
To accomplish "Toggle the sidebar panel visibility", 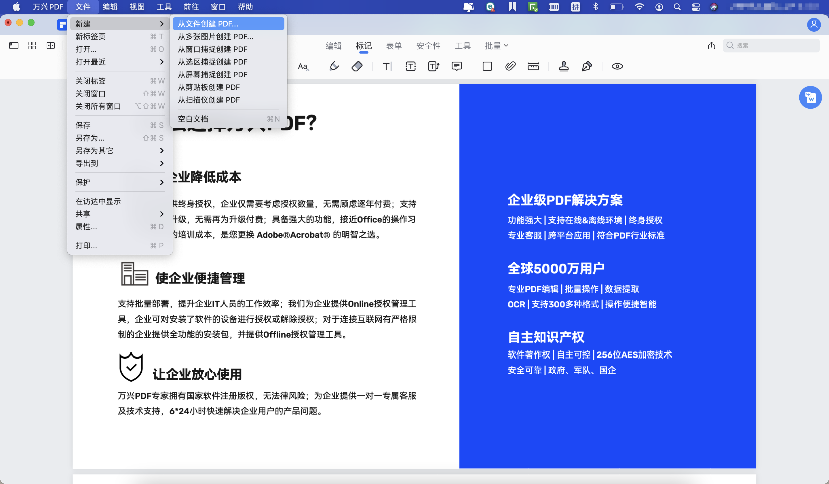I will pos(14,46).
